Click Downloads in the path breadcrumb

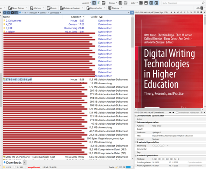coord(54,12)
